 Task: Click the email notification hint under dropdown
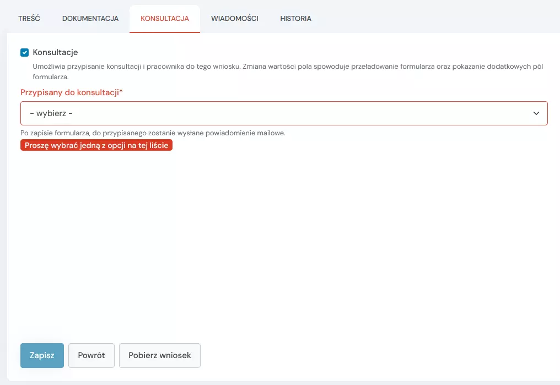click(x=153, y=133)
